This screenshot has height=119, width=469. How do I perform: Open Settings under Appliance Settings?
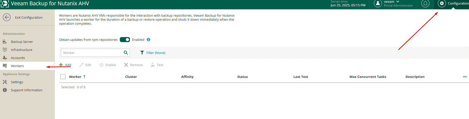tap(17, 82)
